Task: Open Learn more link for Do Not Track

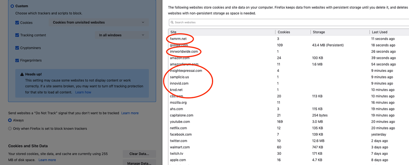Action: click(130, 113)
